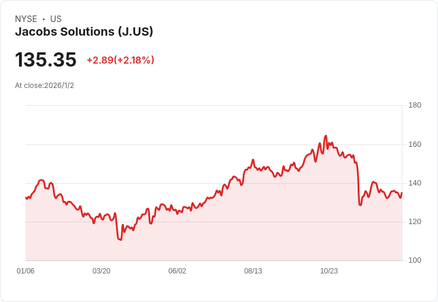Click the +2.89(+2.18%) price change text
The image size is (438, 302).
click(120, 60)
